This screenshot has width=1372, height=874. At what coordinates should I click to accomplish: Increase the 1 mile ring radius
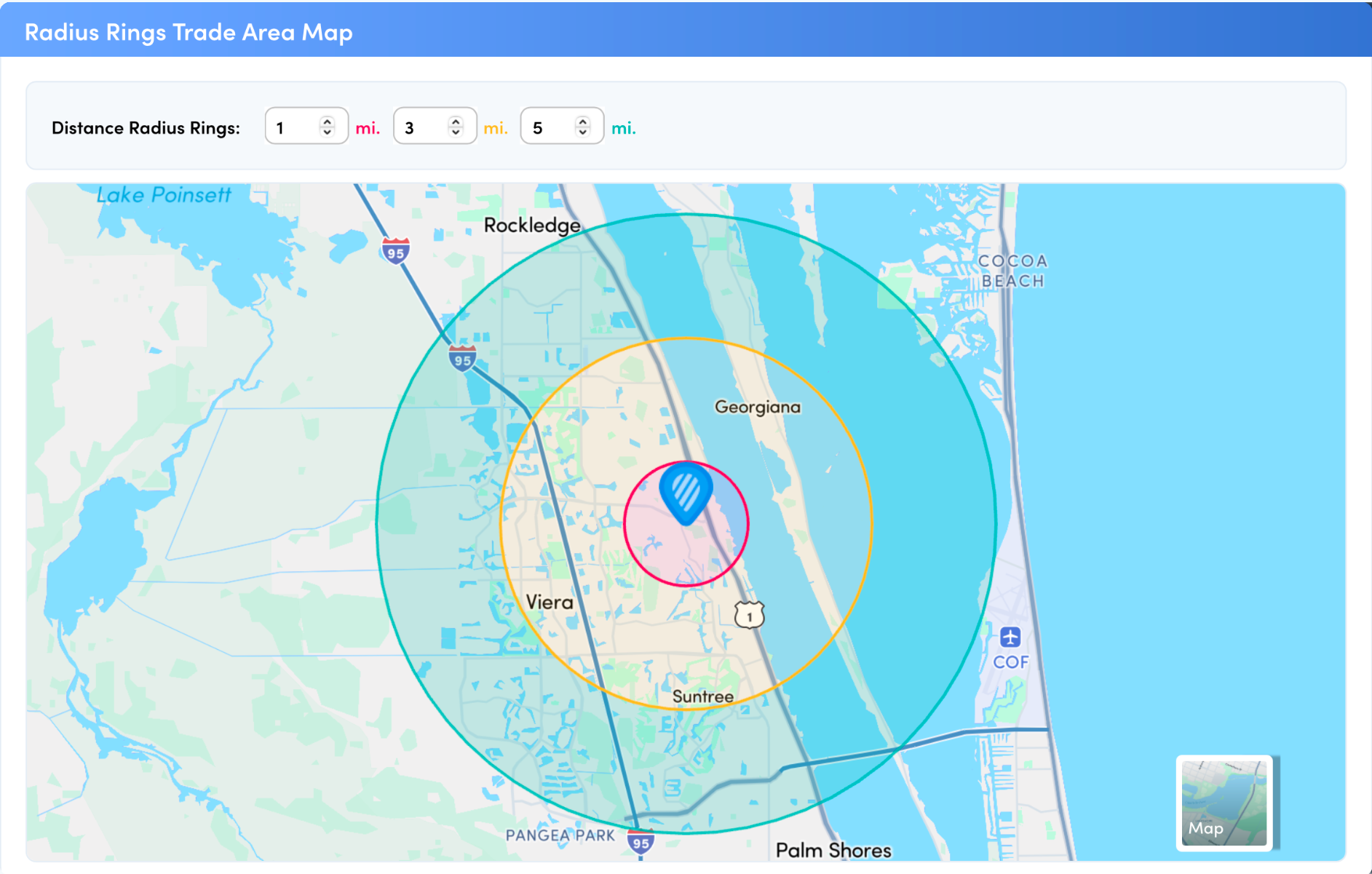pos(328,122)
